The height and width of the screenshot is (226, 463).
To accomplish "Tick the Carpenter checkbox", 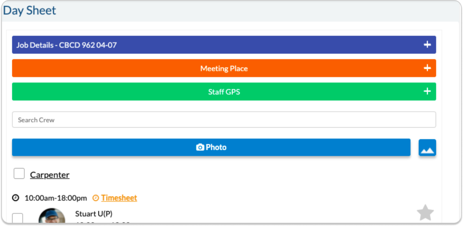I will tap(19, 174).
